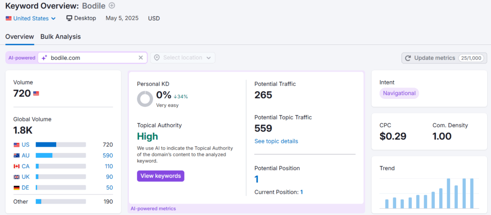This screenshot has height=215, width=491.
Task: Click the AU volume value 590
Action: (108, 155)
